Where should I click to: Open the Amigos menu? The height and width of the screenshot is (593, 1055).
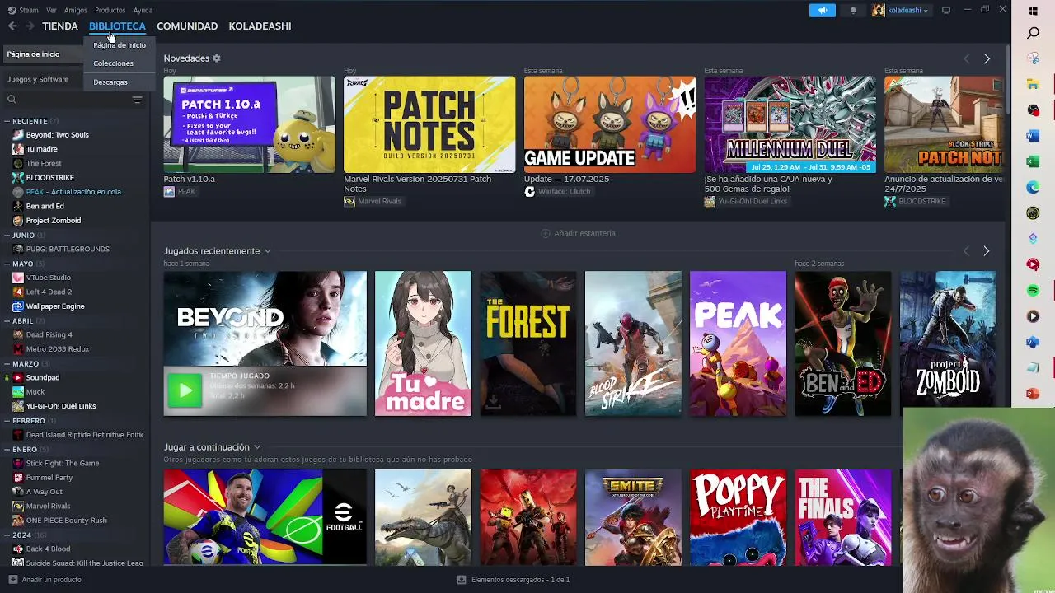76,10
